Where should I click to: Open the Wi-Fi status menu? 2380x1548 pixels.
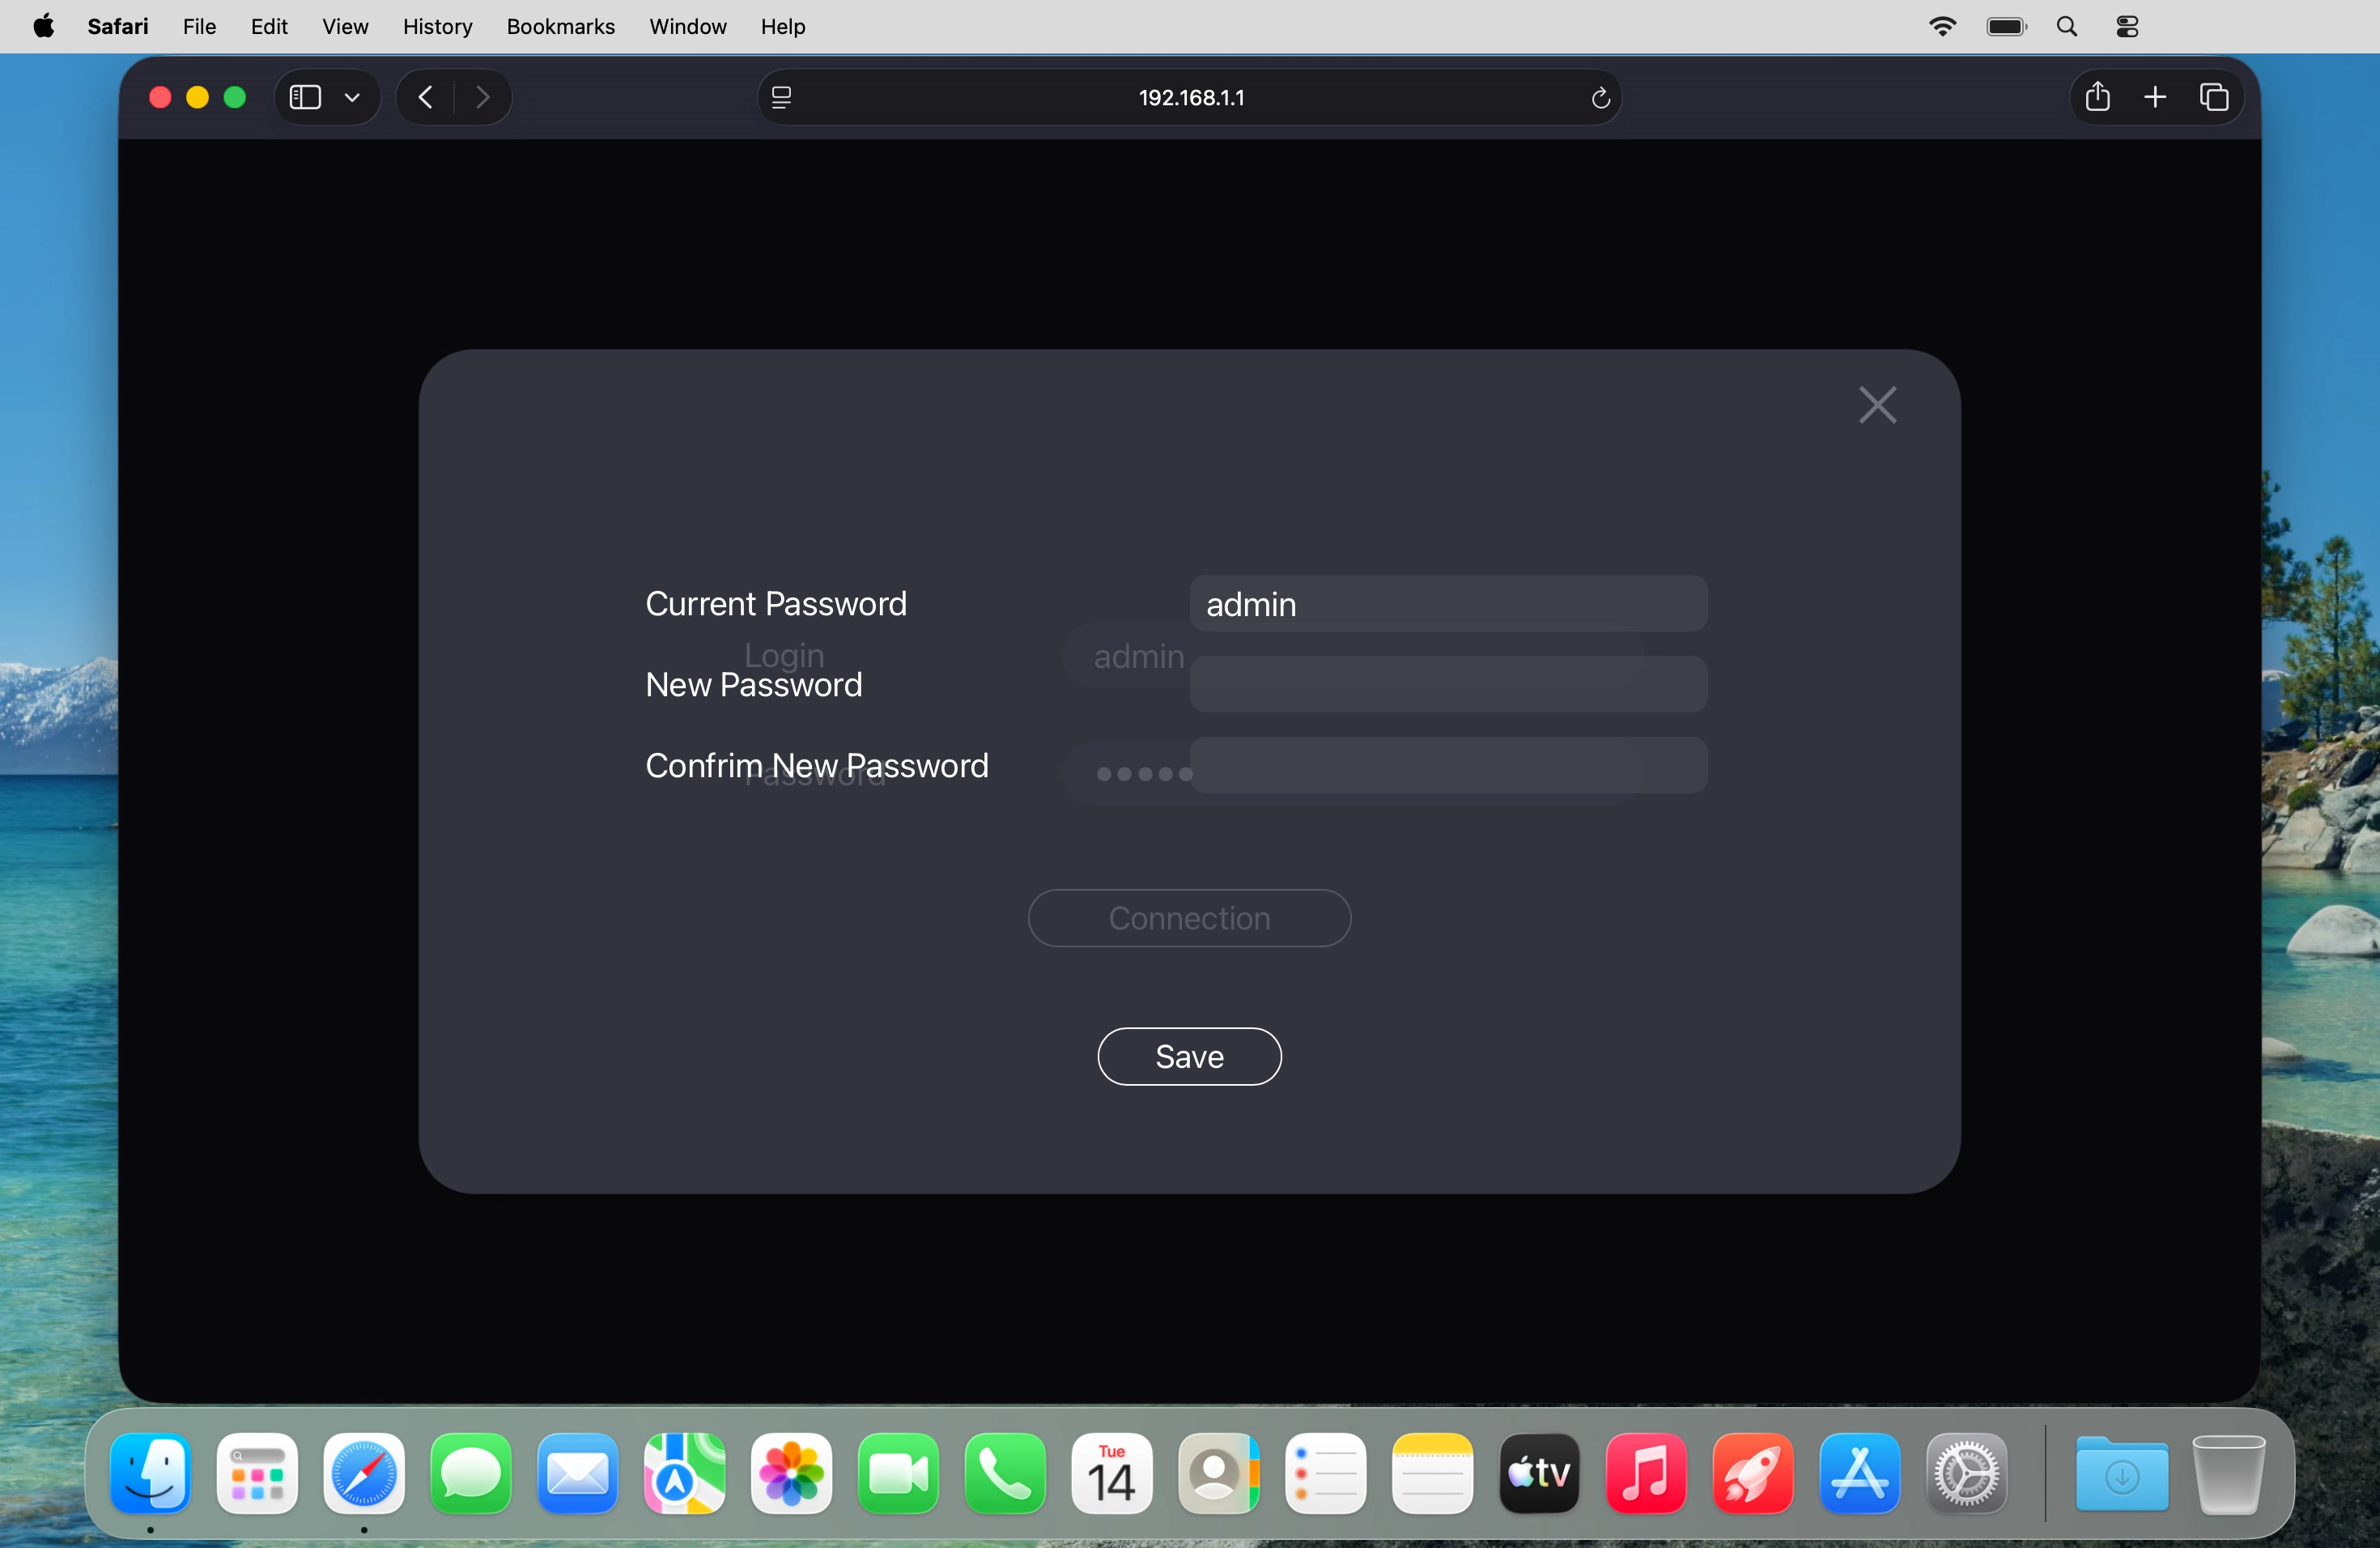1941,26
